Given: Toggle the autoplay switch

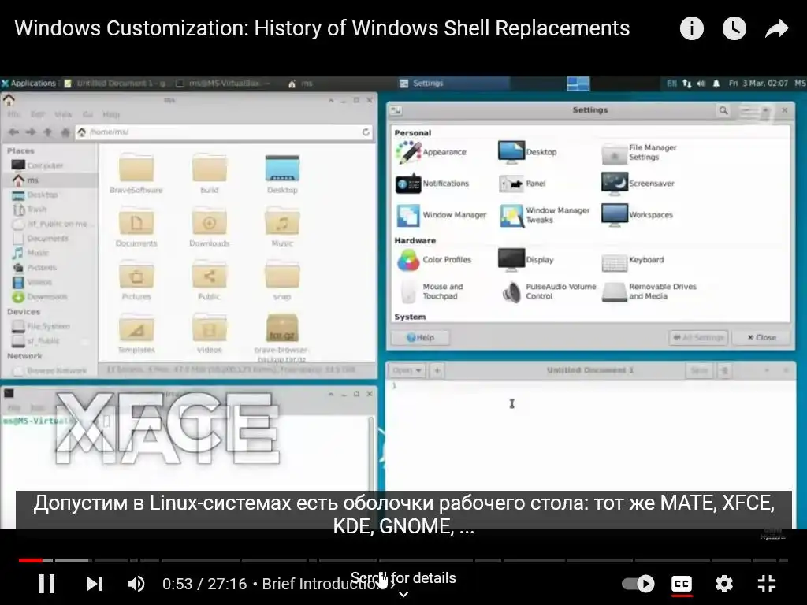Looking at the screenshot, I should 638,584.
